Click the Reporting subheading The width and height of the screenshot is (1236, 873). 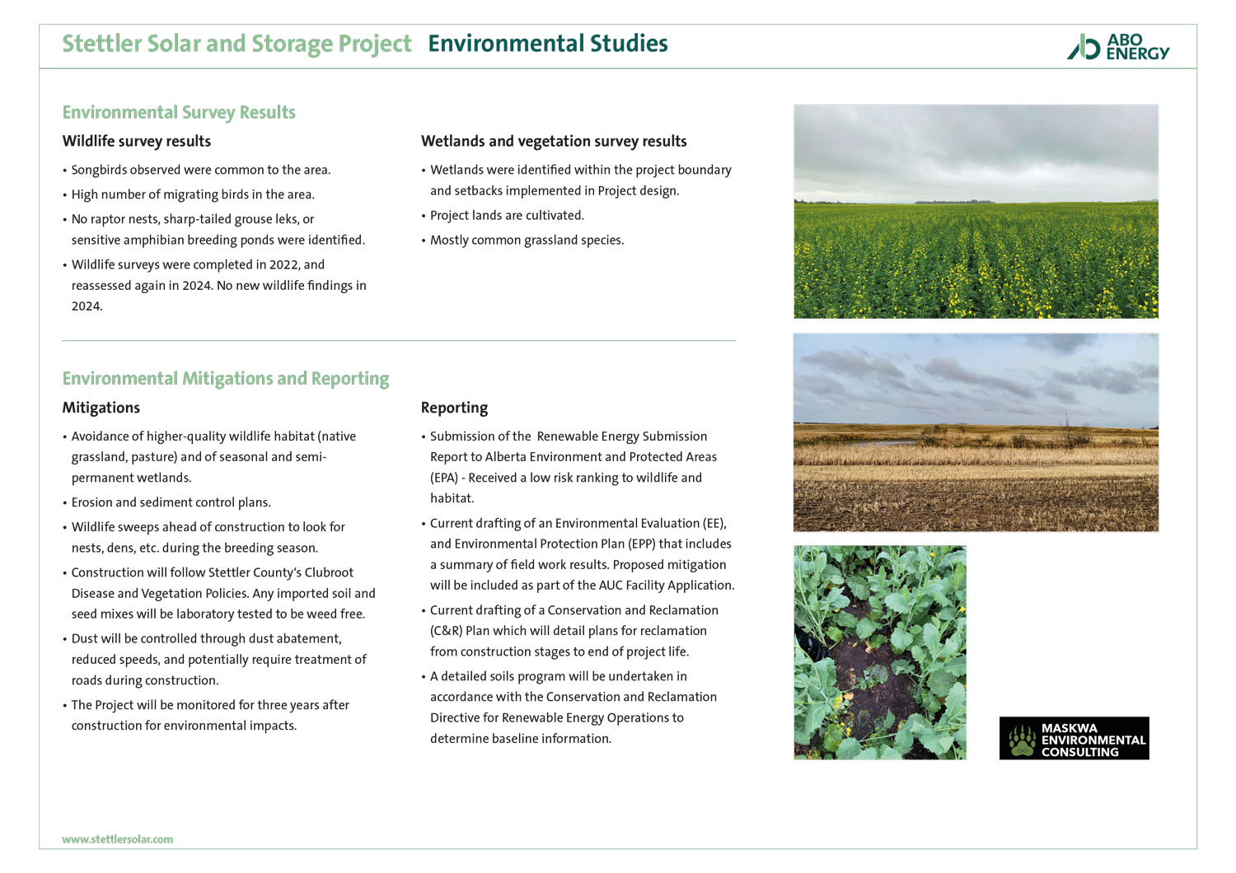coord(454,408)
